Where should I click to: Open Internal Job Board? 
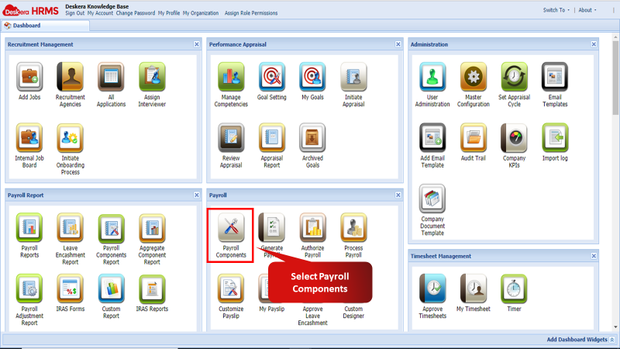29,137
